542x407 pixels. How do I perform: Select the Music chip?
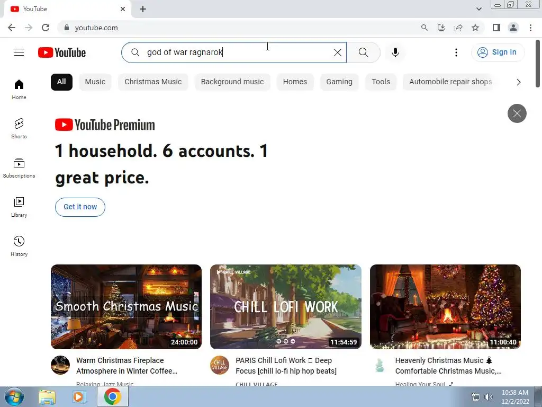[x=95, y=82]
